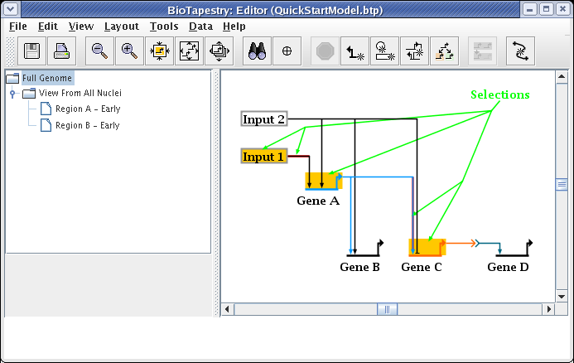The height and width of the screenshot is (363, 574).
Task: Open search with the binoculars icon
Action: (257, 51)
